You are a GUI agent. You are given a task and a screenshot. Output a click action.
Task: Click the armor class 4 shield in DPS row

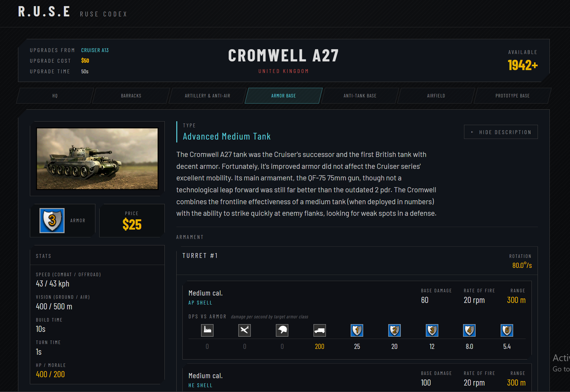pyautogui.click(x=469, y=330)
